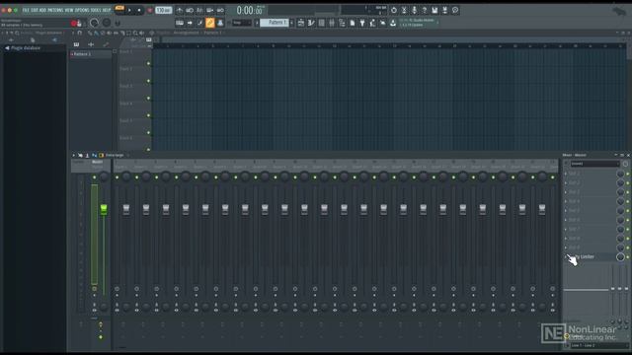Open the mixer options arrow menu
This screenshot has height=355, width=632.
pos(73,156)
